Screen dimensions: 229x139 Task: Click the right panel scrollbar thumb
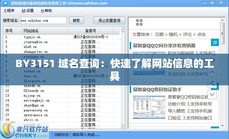click(x=223, y=34)
